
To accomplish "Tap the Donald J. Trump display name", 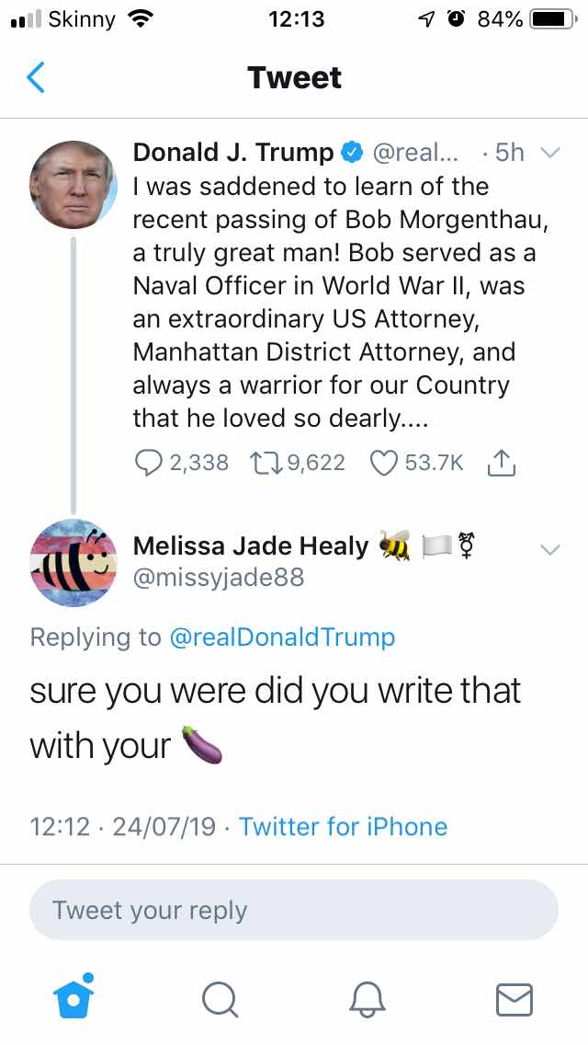I will (x=233, y=153).
